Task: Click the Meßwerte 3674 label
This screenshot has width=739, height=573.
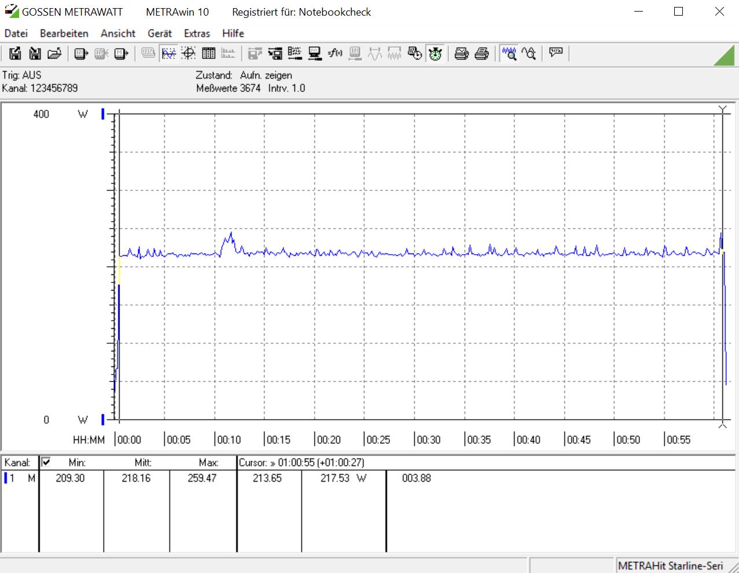Action: pyautogui.click(x=229, y=88)
